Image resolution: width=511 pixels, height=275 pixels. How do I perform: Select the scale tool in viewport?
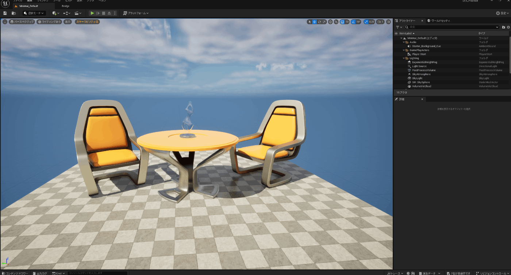click(324, 22)
